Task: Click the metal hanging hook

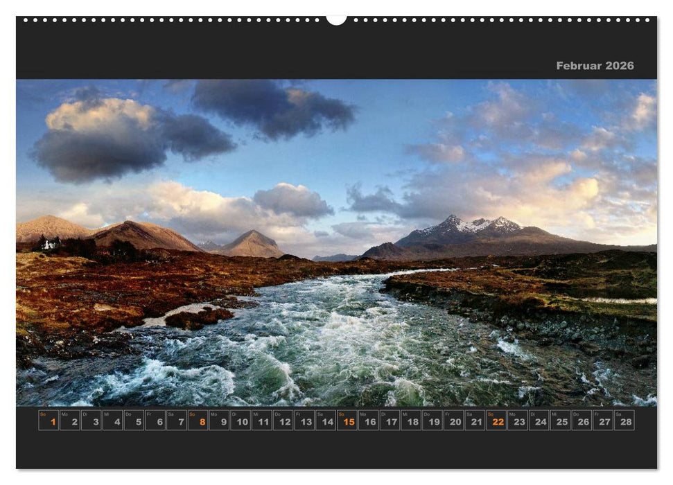Action: tap(335, 17)
